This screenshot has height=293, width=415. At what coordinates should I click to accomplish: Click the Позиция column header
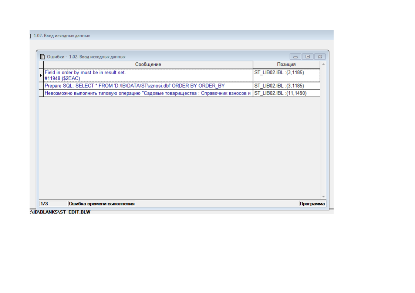click(x=286, y=65)
